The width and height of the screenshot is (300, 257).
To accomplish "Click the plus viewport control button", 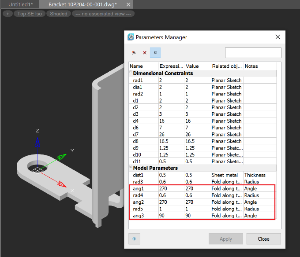I will pos(7,14).
